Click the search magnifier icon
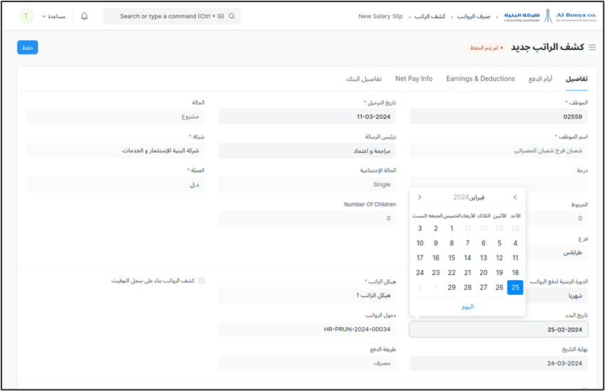Image resolution: width=605 pixels, height=391 pixels. [x=232, y=16]
